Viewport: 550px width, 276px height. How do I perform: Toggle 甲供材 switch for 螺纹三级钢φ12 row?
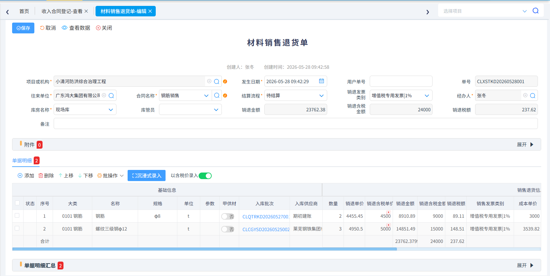(x=228, y=229)
